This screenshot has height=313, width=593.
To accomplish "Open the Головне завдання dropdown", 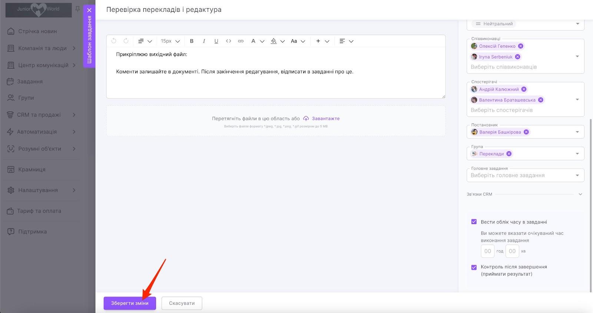I will pos(526,176).
